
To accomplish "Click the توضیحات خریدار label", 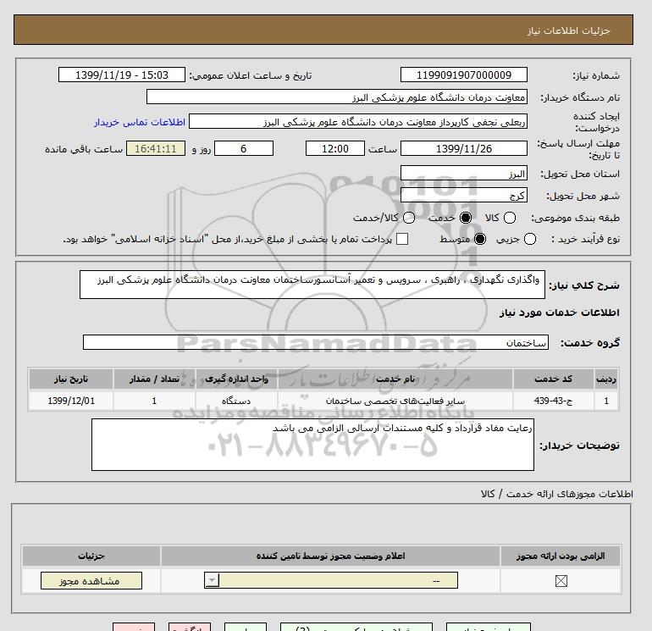I will tap(580, 446).
